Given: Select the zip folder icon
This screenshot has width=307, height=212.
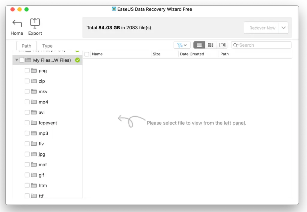Looking at the screenshot, I should point(34,81).
